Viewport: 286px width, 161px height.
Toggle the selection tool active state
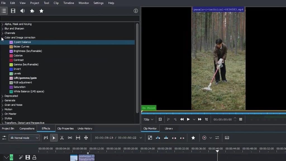tap(54, 138)
